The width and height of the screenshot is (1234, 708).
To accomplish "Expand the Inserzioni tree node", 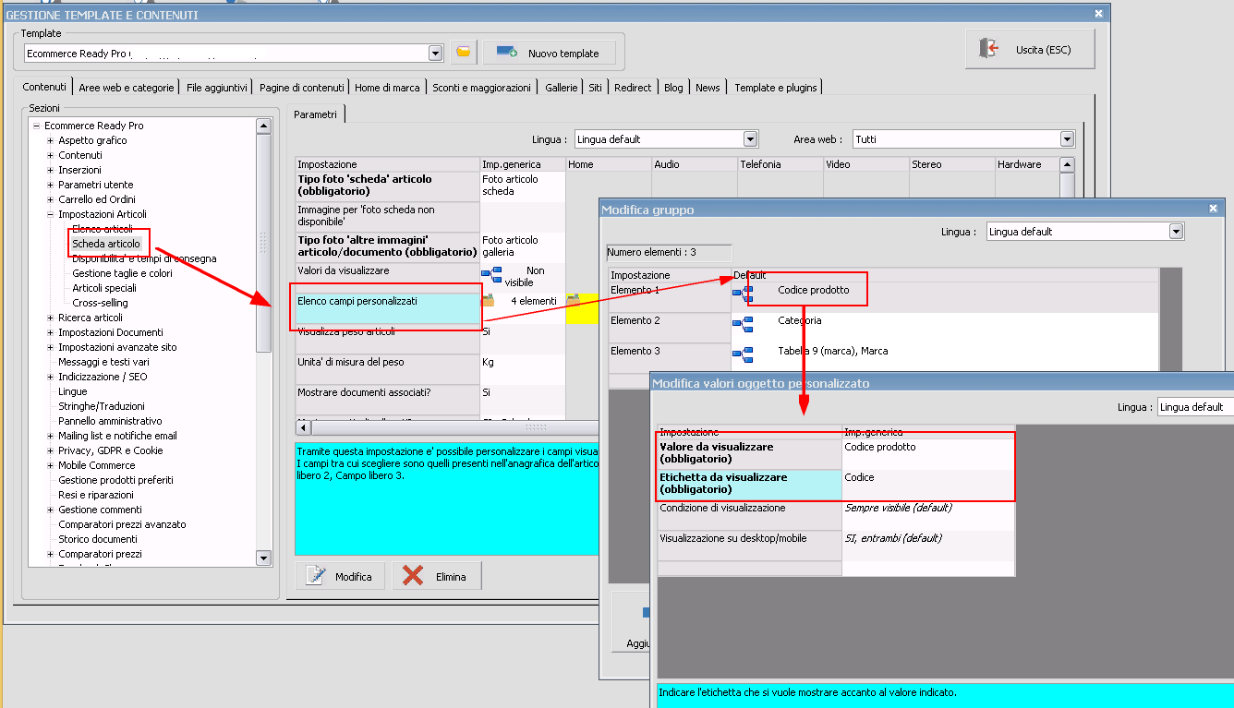I will point(51,170).
